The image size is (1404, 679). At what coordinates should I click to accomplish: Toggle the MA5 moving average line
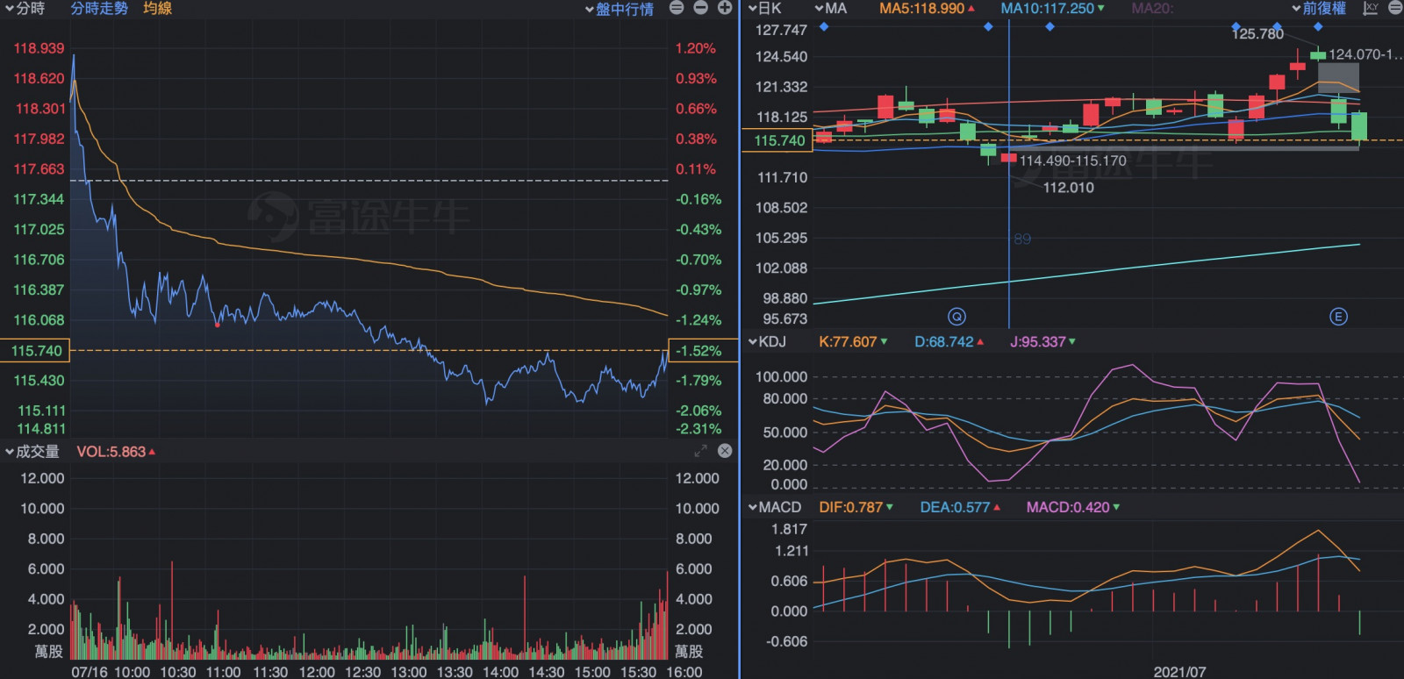[x=926, y=8]
